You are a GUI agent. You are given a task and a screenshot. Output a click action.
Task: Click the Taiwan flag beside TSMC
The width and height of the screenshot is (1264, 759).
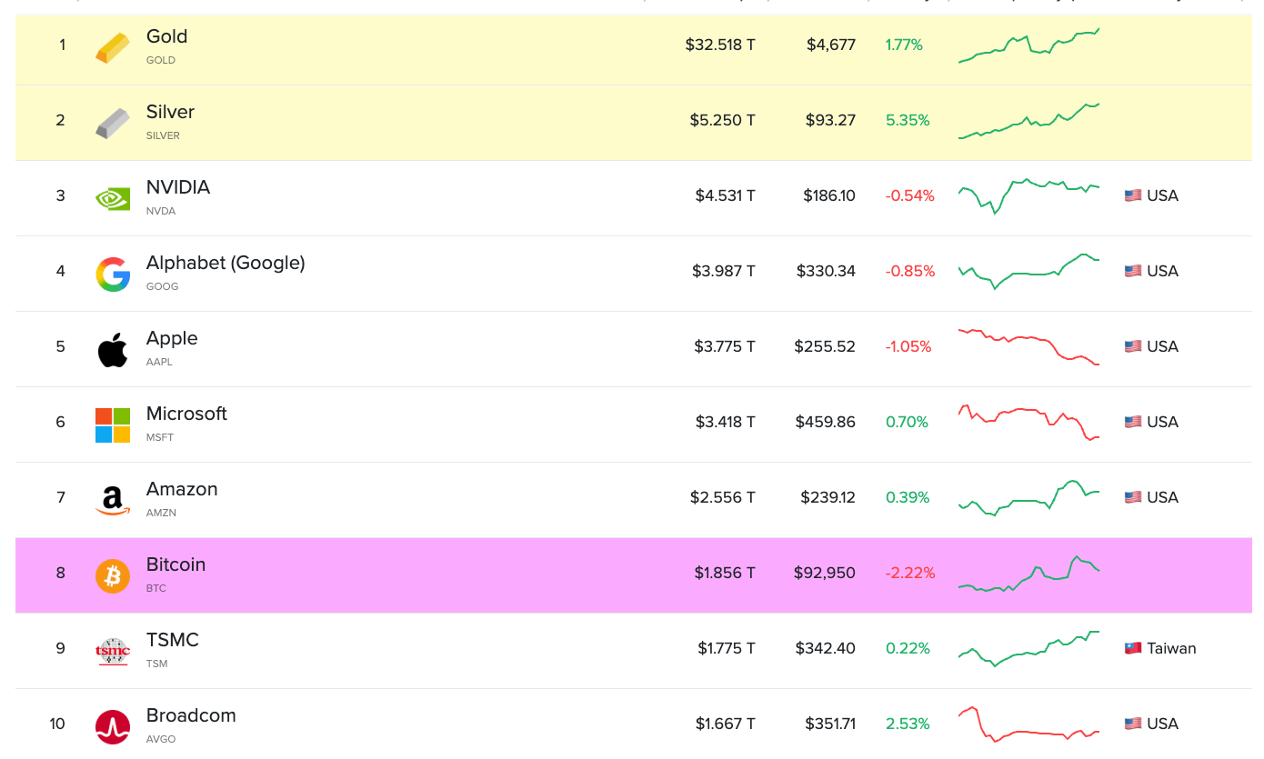click(x=1132, y=647)
